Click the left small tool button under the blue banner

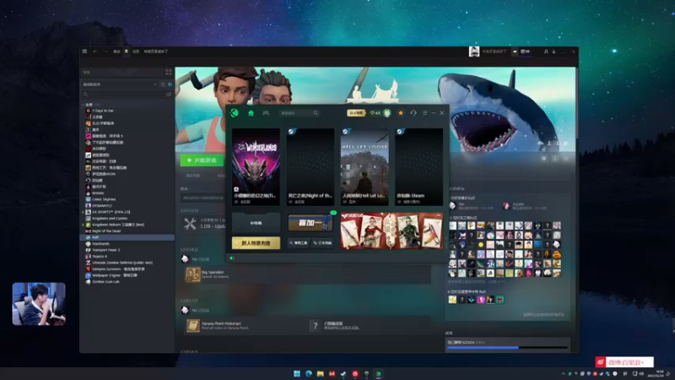pyautogui.click(x=299, y=243)
